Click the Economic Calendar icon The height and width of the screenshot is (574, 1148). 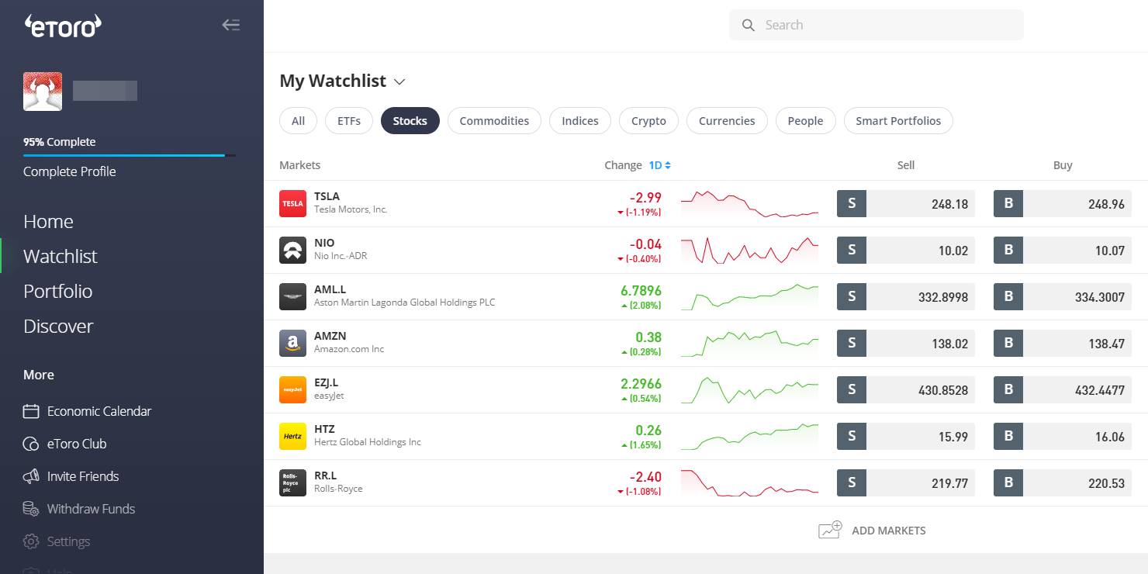click(x=31, y=411)
